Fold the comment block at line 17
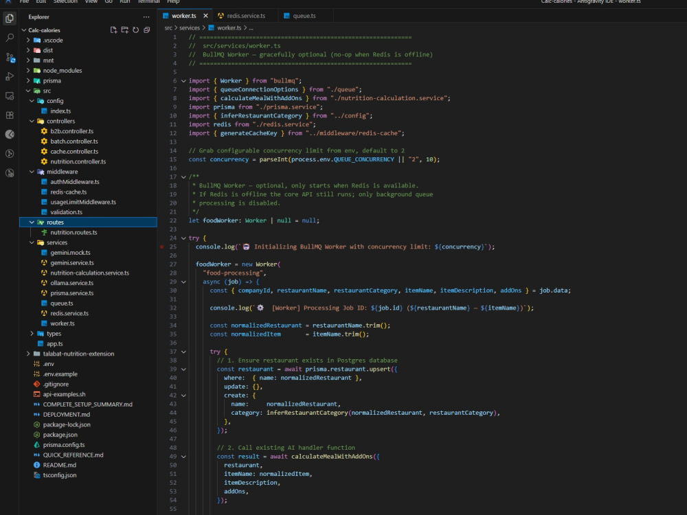The width and height of the screenshot is (687, 515). pyautogui.click(x=183, y=177)
